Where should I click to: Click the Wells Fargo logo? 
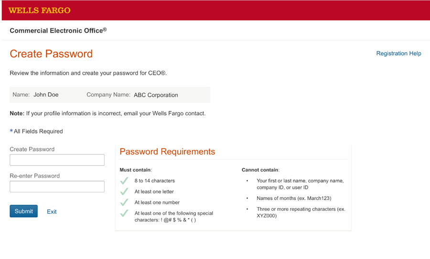[x=40, y=10]
